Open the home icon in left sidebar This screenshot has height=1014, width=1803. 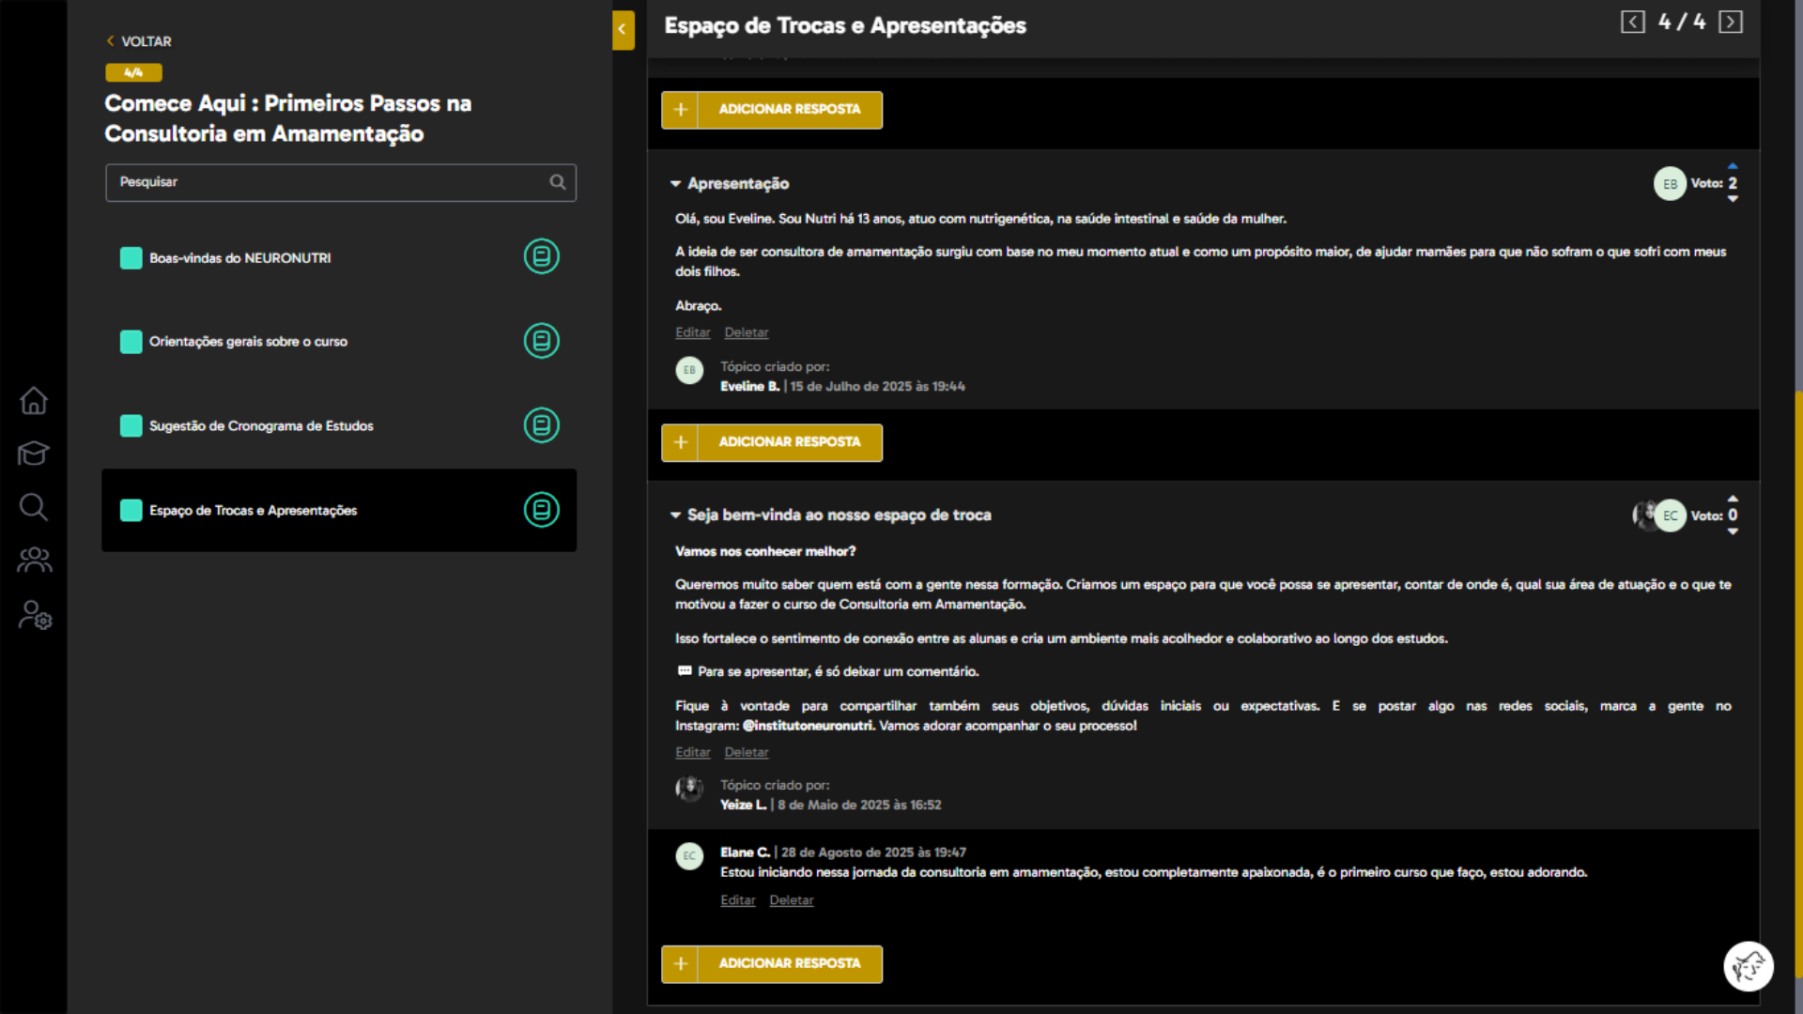tap(34, 401)
